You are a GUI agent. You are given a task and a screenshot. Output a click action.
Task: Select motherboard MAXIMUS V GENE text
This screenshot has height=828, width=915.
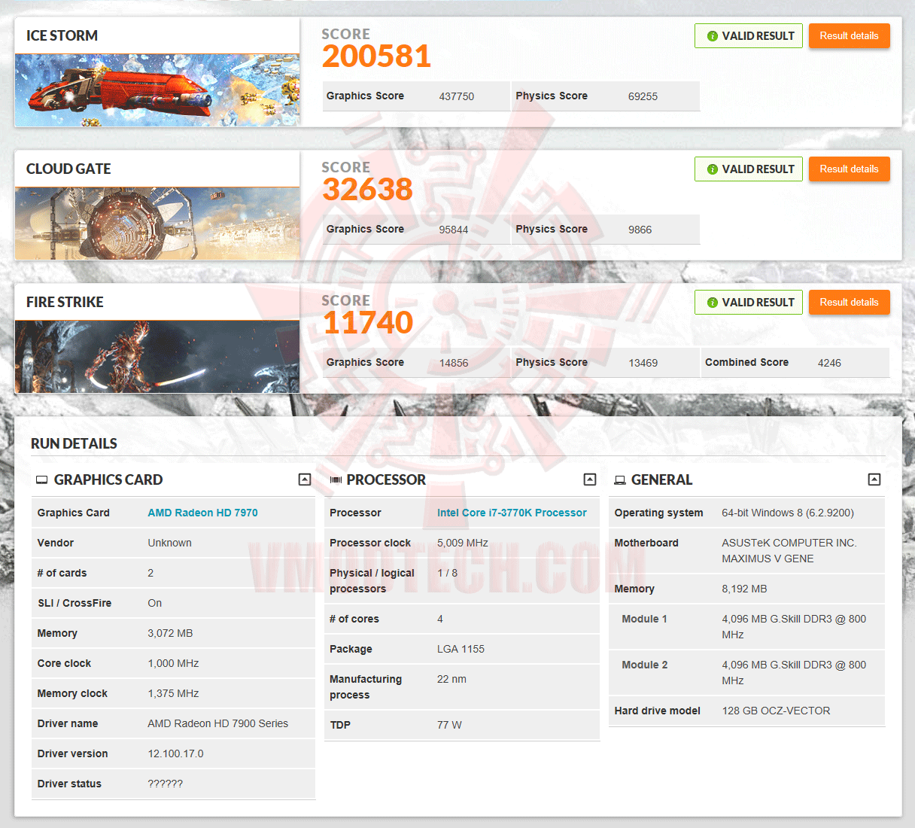click(768, 559)
